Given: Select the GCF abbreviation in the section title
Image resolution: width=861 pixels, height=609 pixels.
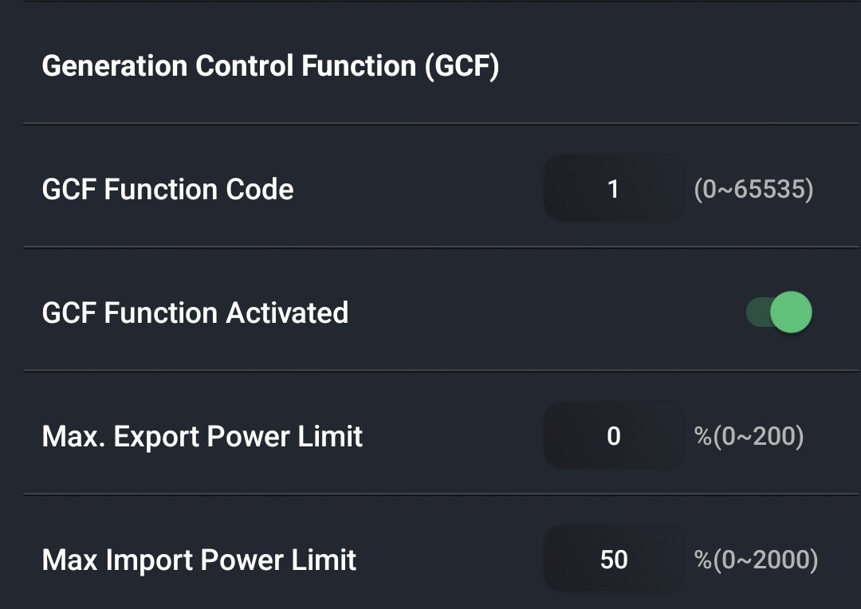Looking at the screenshot, I should (462, 66).
